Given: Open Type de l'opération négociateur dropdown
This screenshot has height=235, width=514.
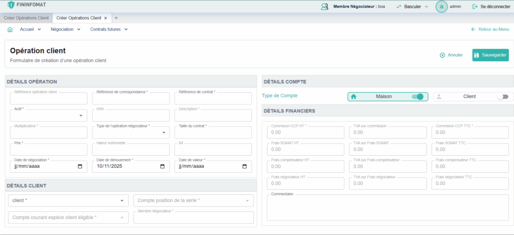Looking at the screenshot, I should pos(164,133).
